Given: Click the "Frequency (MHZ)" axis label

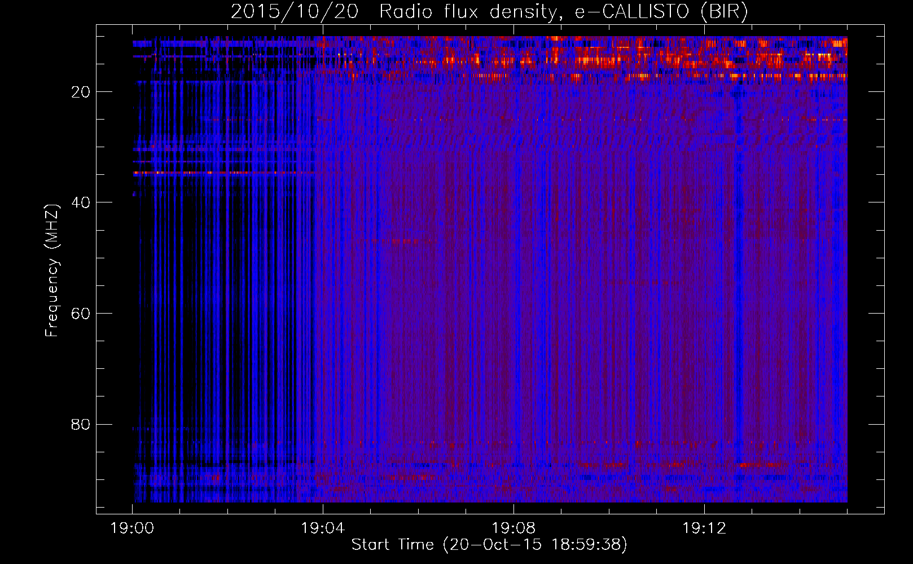Looking at the screenshot, I should pyautogui.click(x=52, y=271).
